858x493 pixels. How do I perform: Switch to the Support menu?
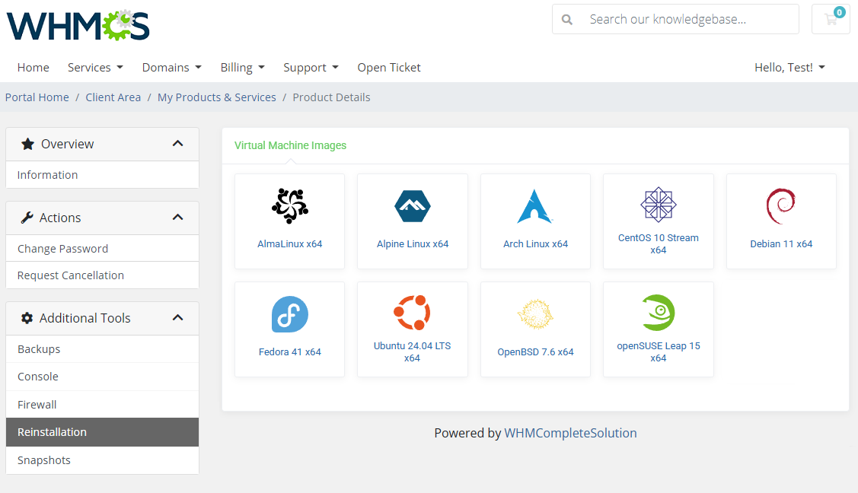[x=311, y=67]
